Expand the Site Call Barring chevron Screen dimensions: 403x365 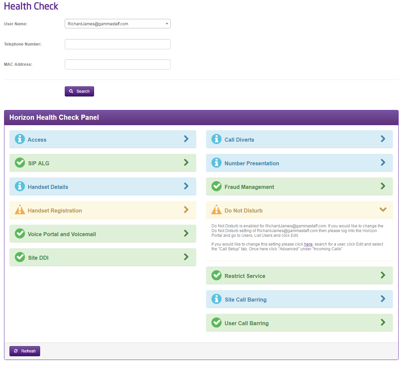click(x=383, y=299)
